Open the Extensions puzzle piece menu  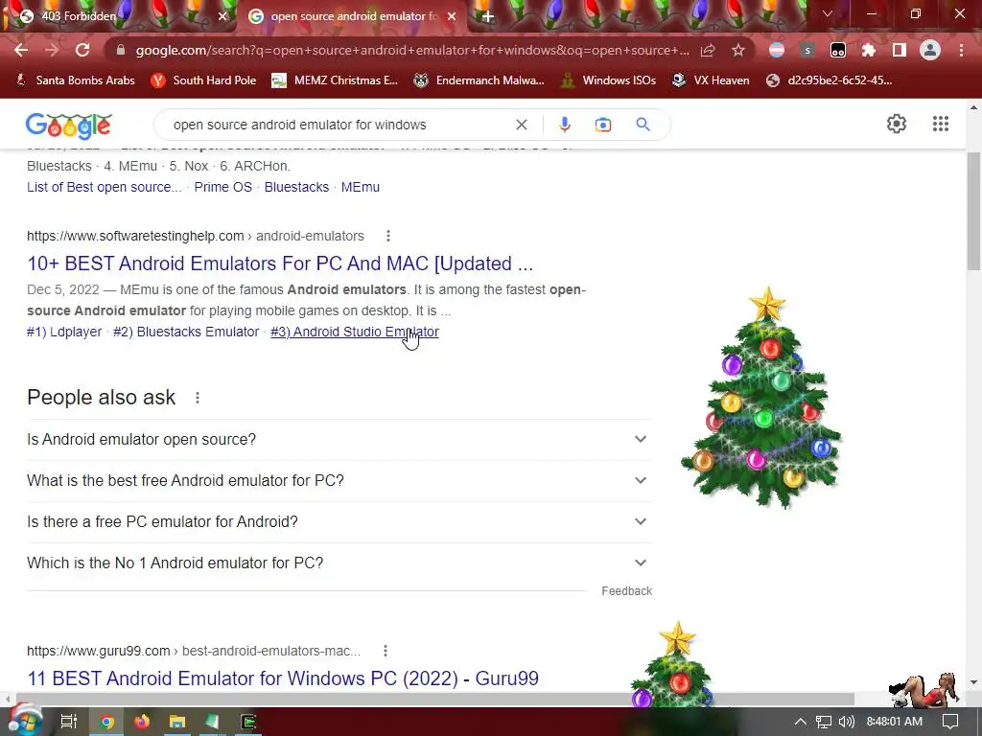click(869, 50)
